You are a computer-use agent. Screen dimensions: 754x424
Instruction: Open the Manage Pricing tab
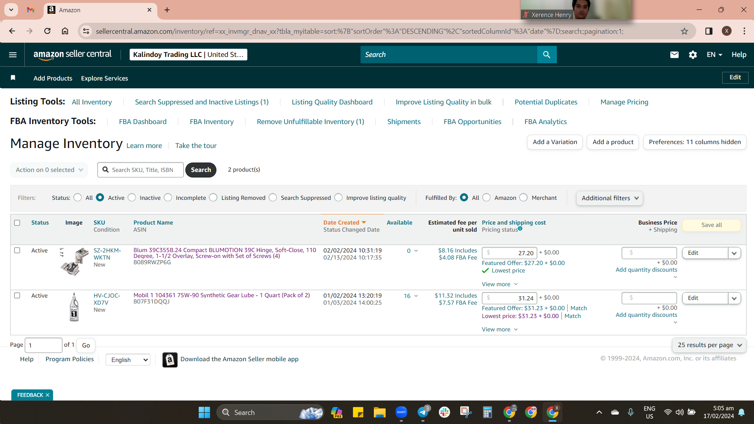pos(624,102)
